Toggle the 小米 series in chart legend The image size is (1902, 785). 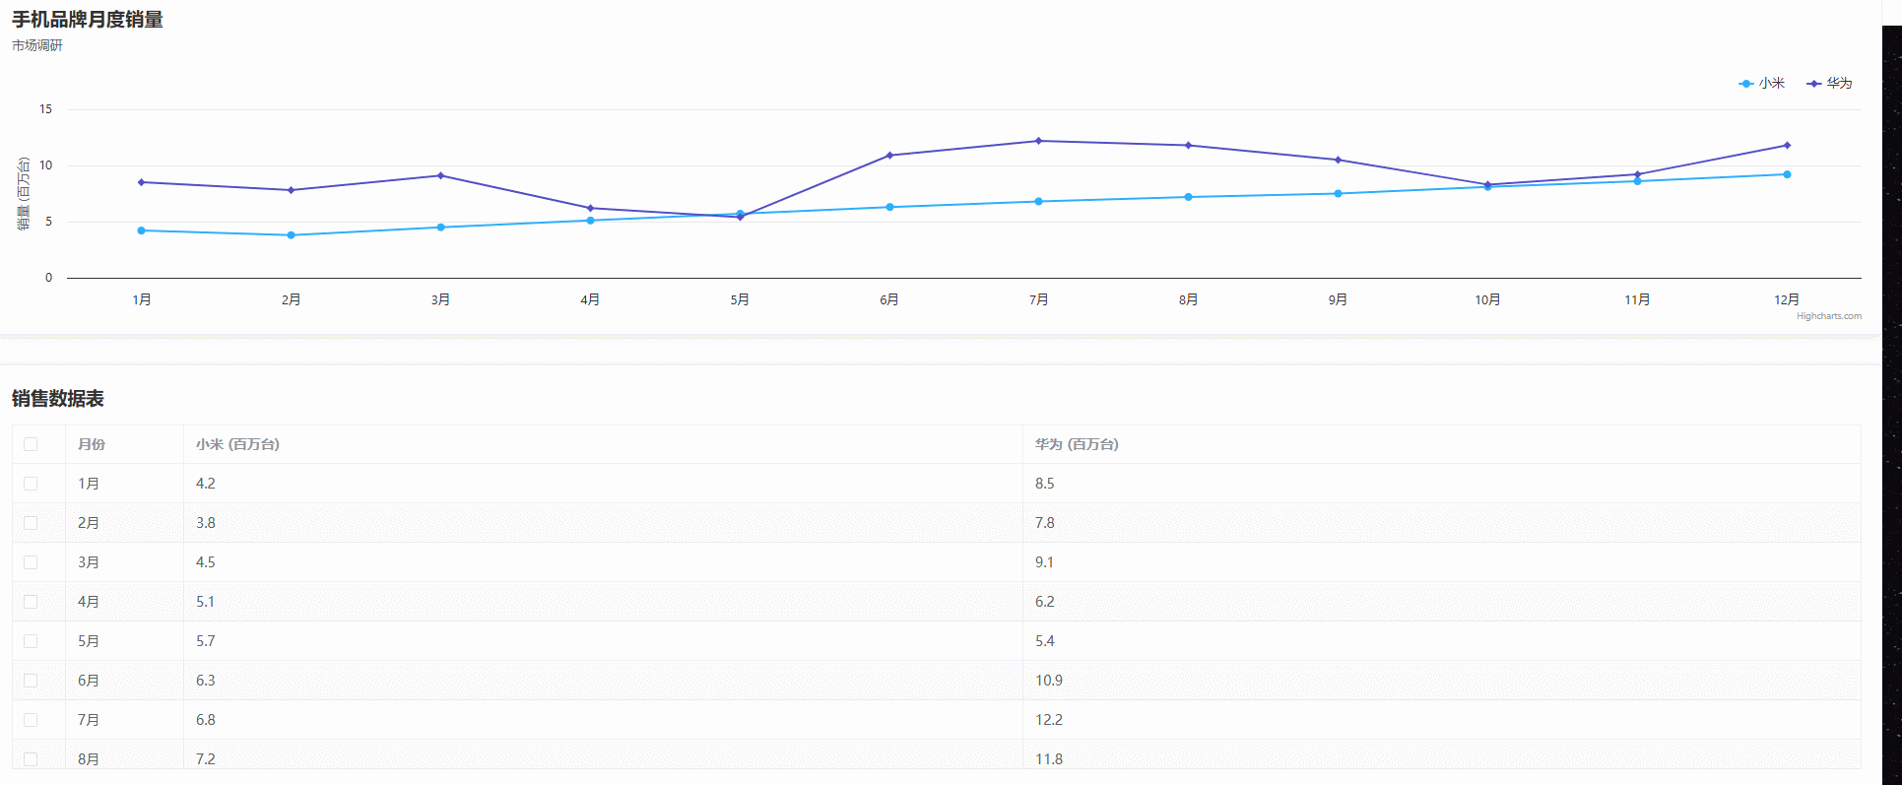click(x=1762, y=84)
